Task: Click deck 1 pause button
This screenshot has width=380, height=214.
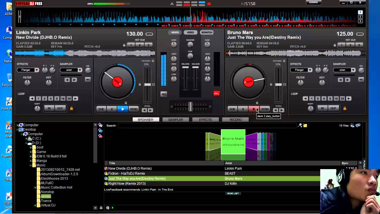Action: (112, 109)
